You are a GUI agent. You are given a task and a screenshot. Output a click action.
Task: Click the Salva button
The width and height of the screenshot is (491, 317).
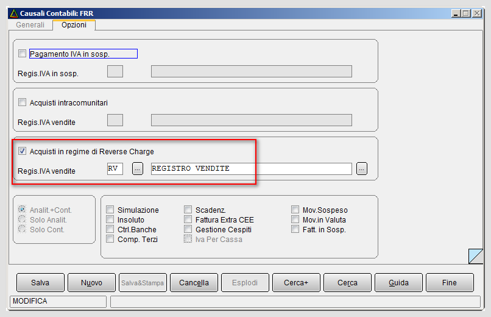(x=40, y=282)
